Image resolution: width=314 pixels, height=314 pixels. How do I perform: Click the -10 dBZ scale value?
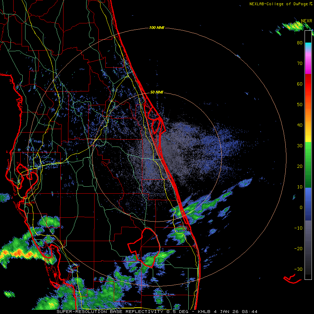[x=298, y=228]
